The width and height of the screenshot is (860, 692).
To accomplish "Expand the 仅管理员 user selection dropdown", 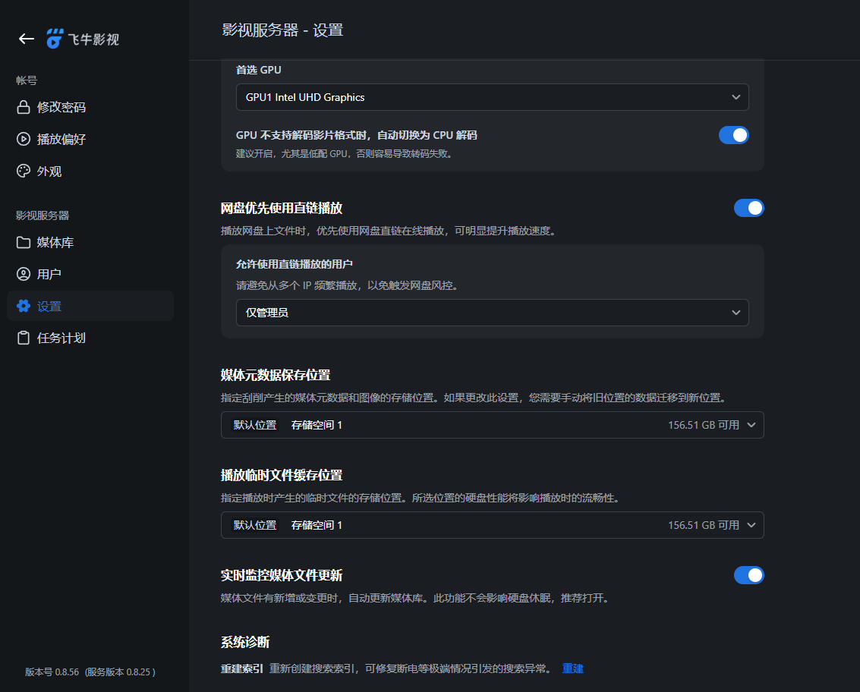I will [x=492, y=312].
